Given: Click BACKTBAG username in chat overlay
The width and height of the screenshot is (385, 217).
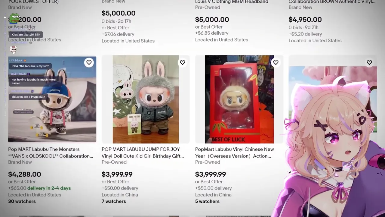Looking at the screenshot, I should (18, 74).
